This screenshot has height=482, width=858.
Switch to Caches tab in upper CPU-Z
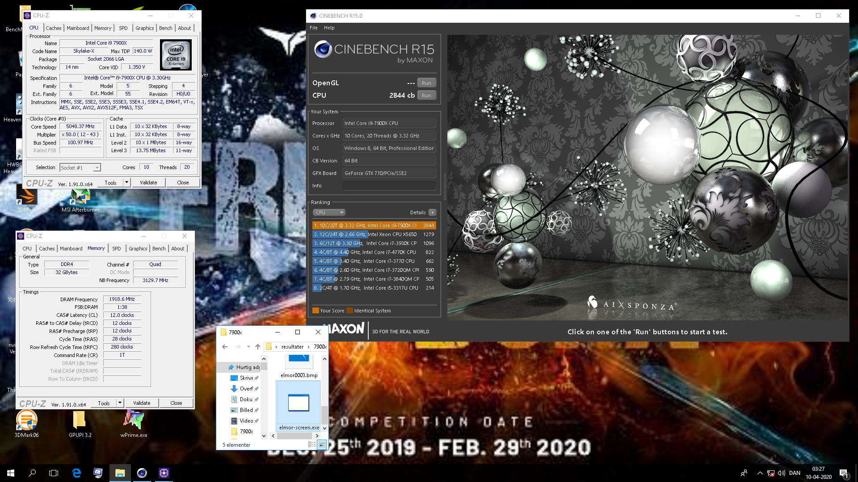click(54, 28)
